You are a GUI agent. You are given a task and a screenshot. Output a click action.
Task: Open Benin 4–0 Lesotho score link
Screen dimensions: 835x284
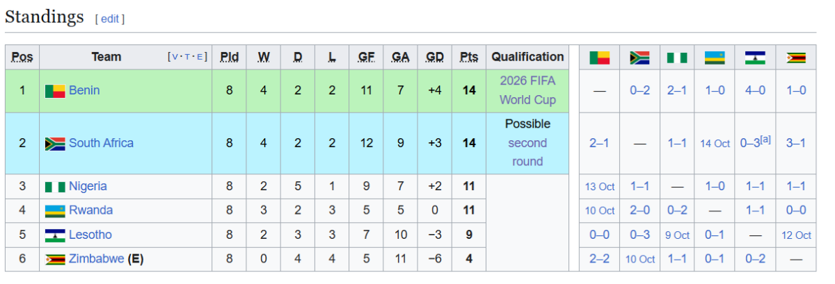tap(755, 90)
